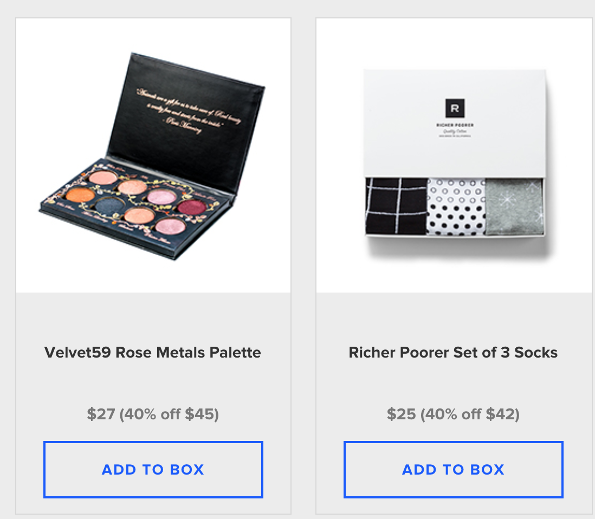Select the orange eyeshadow pan
Image resolution: width=595 pixels, height=519 pixels.
[80, 195]
